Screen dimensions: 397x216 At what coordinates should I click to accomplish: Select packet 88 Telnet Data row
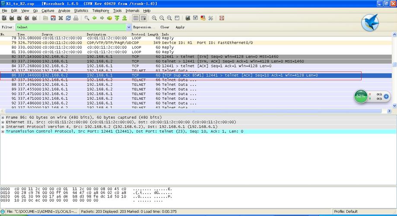[x=196, y=85]
